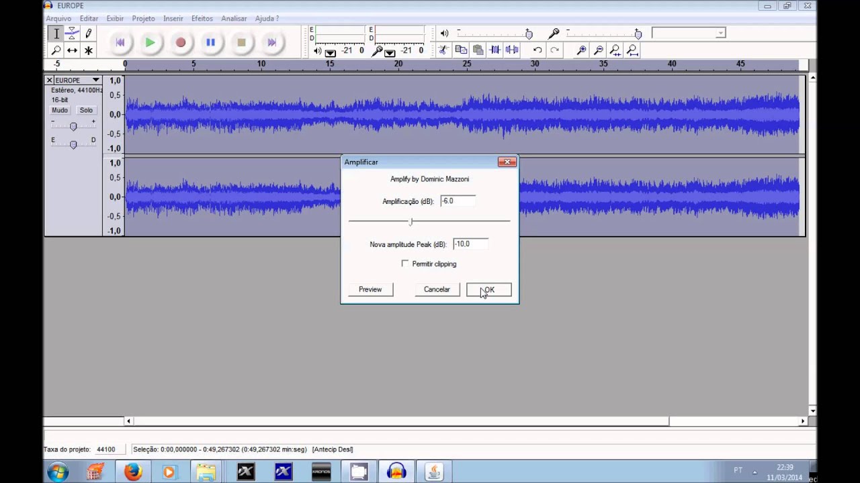Image resolution: width=860 pixels, height=483 pixels.
Task: Click the Fit Project zoom icon
Action: (x=632, y=50)
